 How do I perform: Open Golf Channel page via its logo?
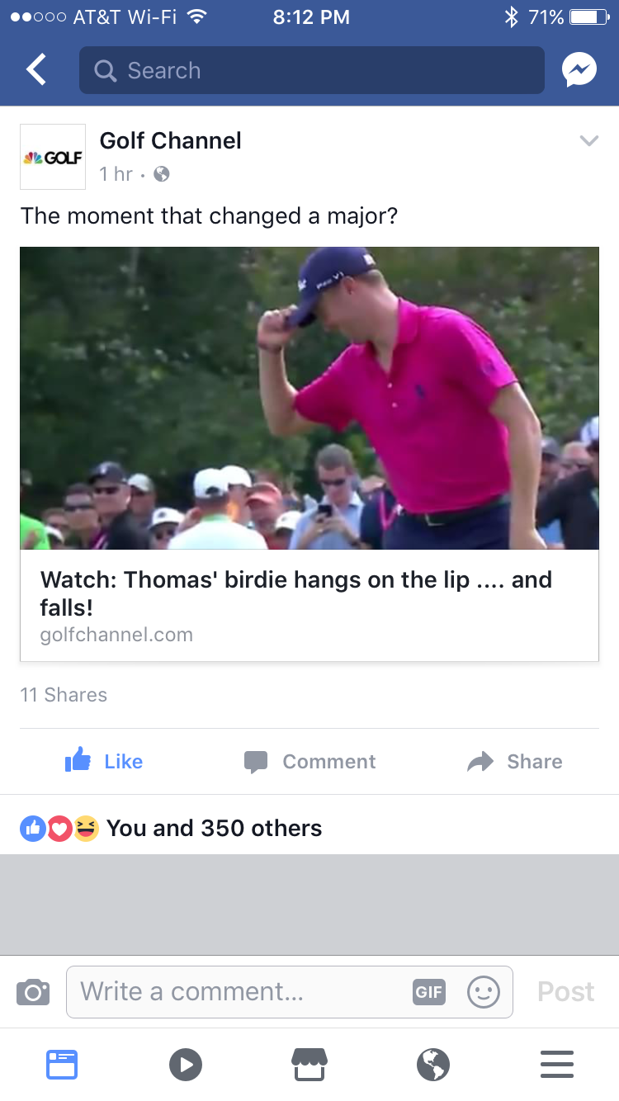click(x=53, y=157)
